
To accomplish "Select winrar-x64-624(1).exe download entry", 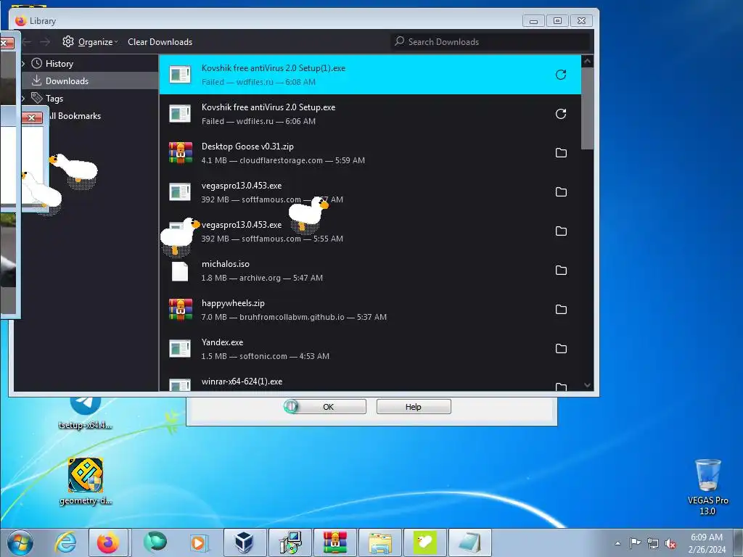I will coord(369,383).
